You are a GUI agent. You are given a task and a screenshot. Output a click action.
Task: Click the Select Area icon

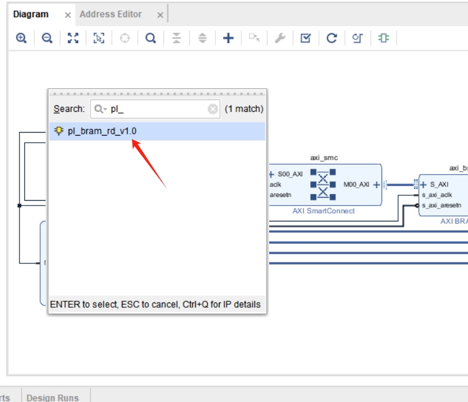tap(99, 38)
